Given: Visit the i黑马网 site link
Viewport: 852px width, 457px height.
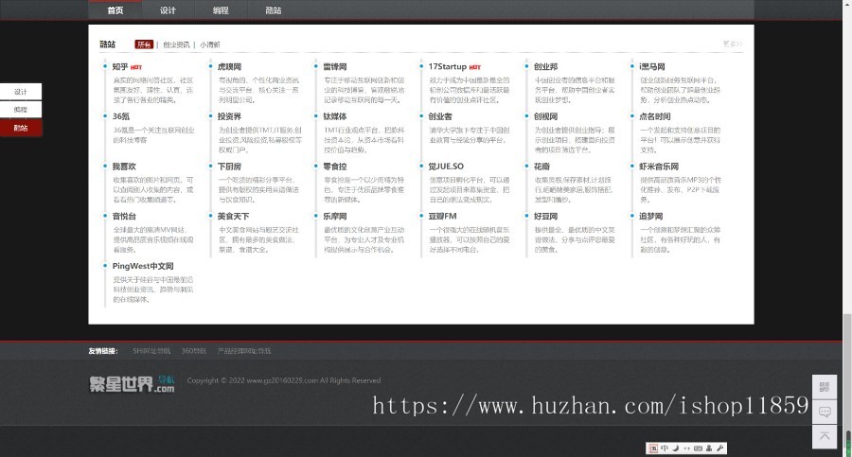Looking at the screenshot, I should (652, 67).
